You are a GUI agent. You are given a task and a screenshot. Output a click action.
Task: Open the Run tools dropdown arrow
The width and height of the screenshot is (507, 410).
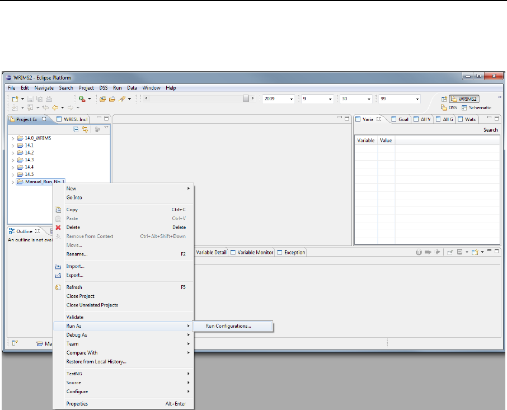click(90, 99)
